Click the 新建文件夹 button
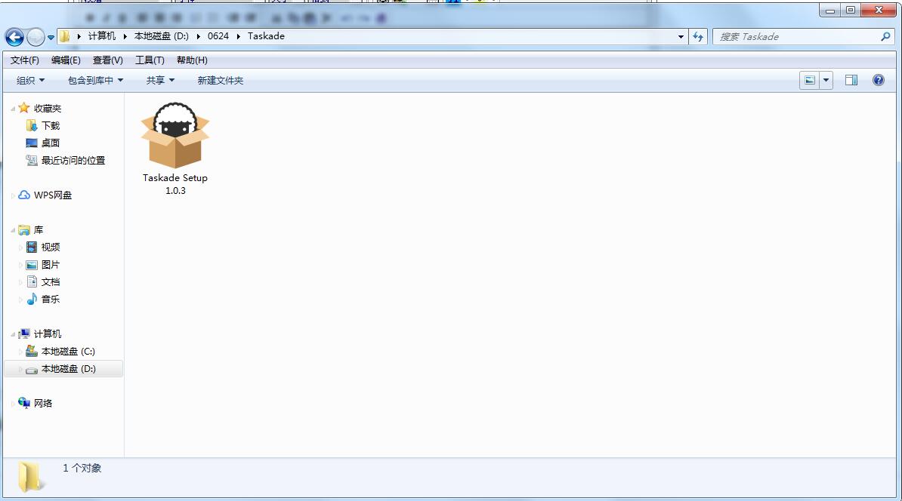 pyautogui.click(x=221, y=81)
